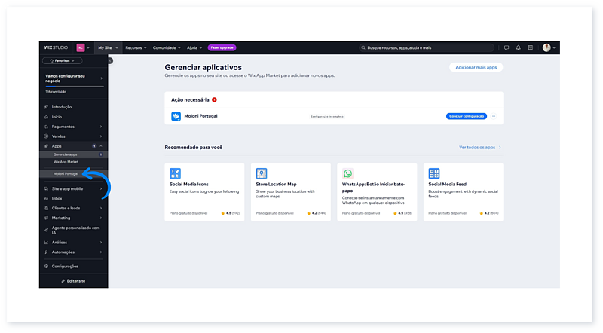
Task: Select Moloni Portugal in the sidebar
Action: tap(65, 173)
